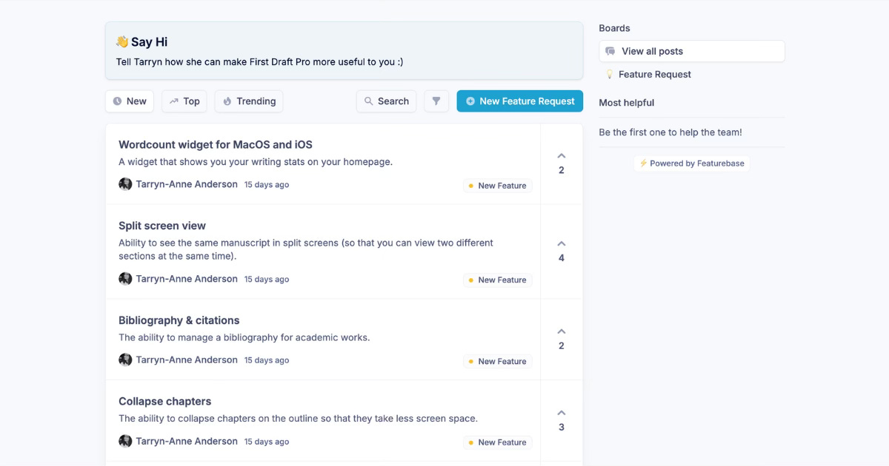Click the rising arrow icon in Top tab

point(173,101)
